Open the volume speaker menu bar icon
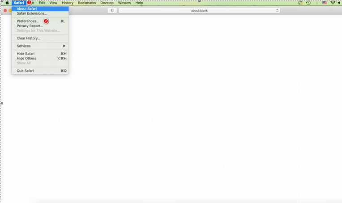 pyautogui.click(x=339, y=3)
